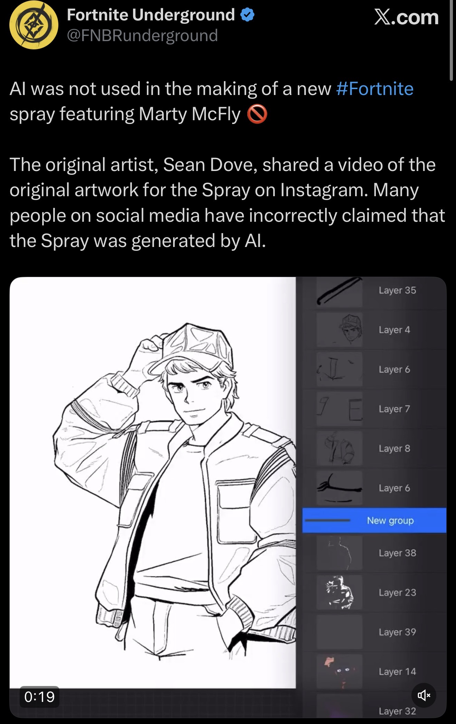Choose Layer 7 in the layers list

(x=375, y=409)
